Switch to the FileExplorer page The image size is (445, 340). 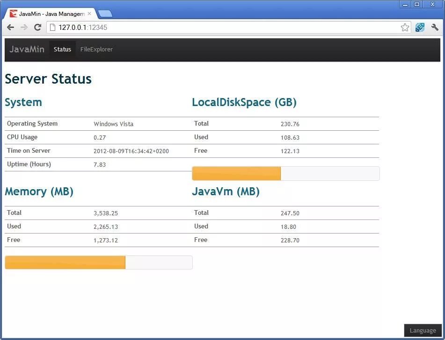[96, 50]
